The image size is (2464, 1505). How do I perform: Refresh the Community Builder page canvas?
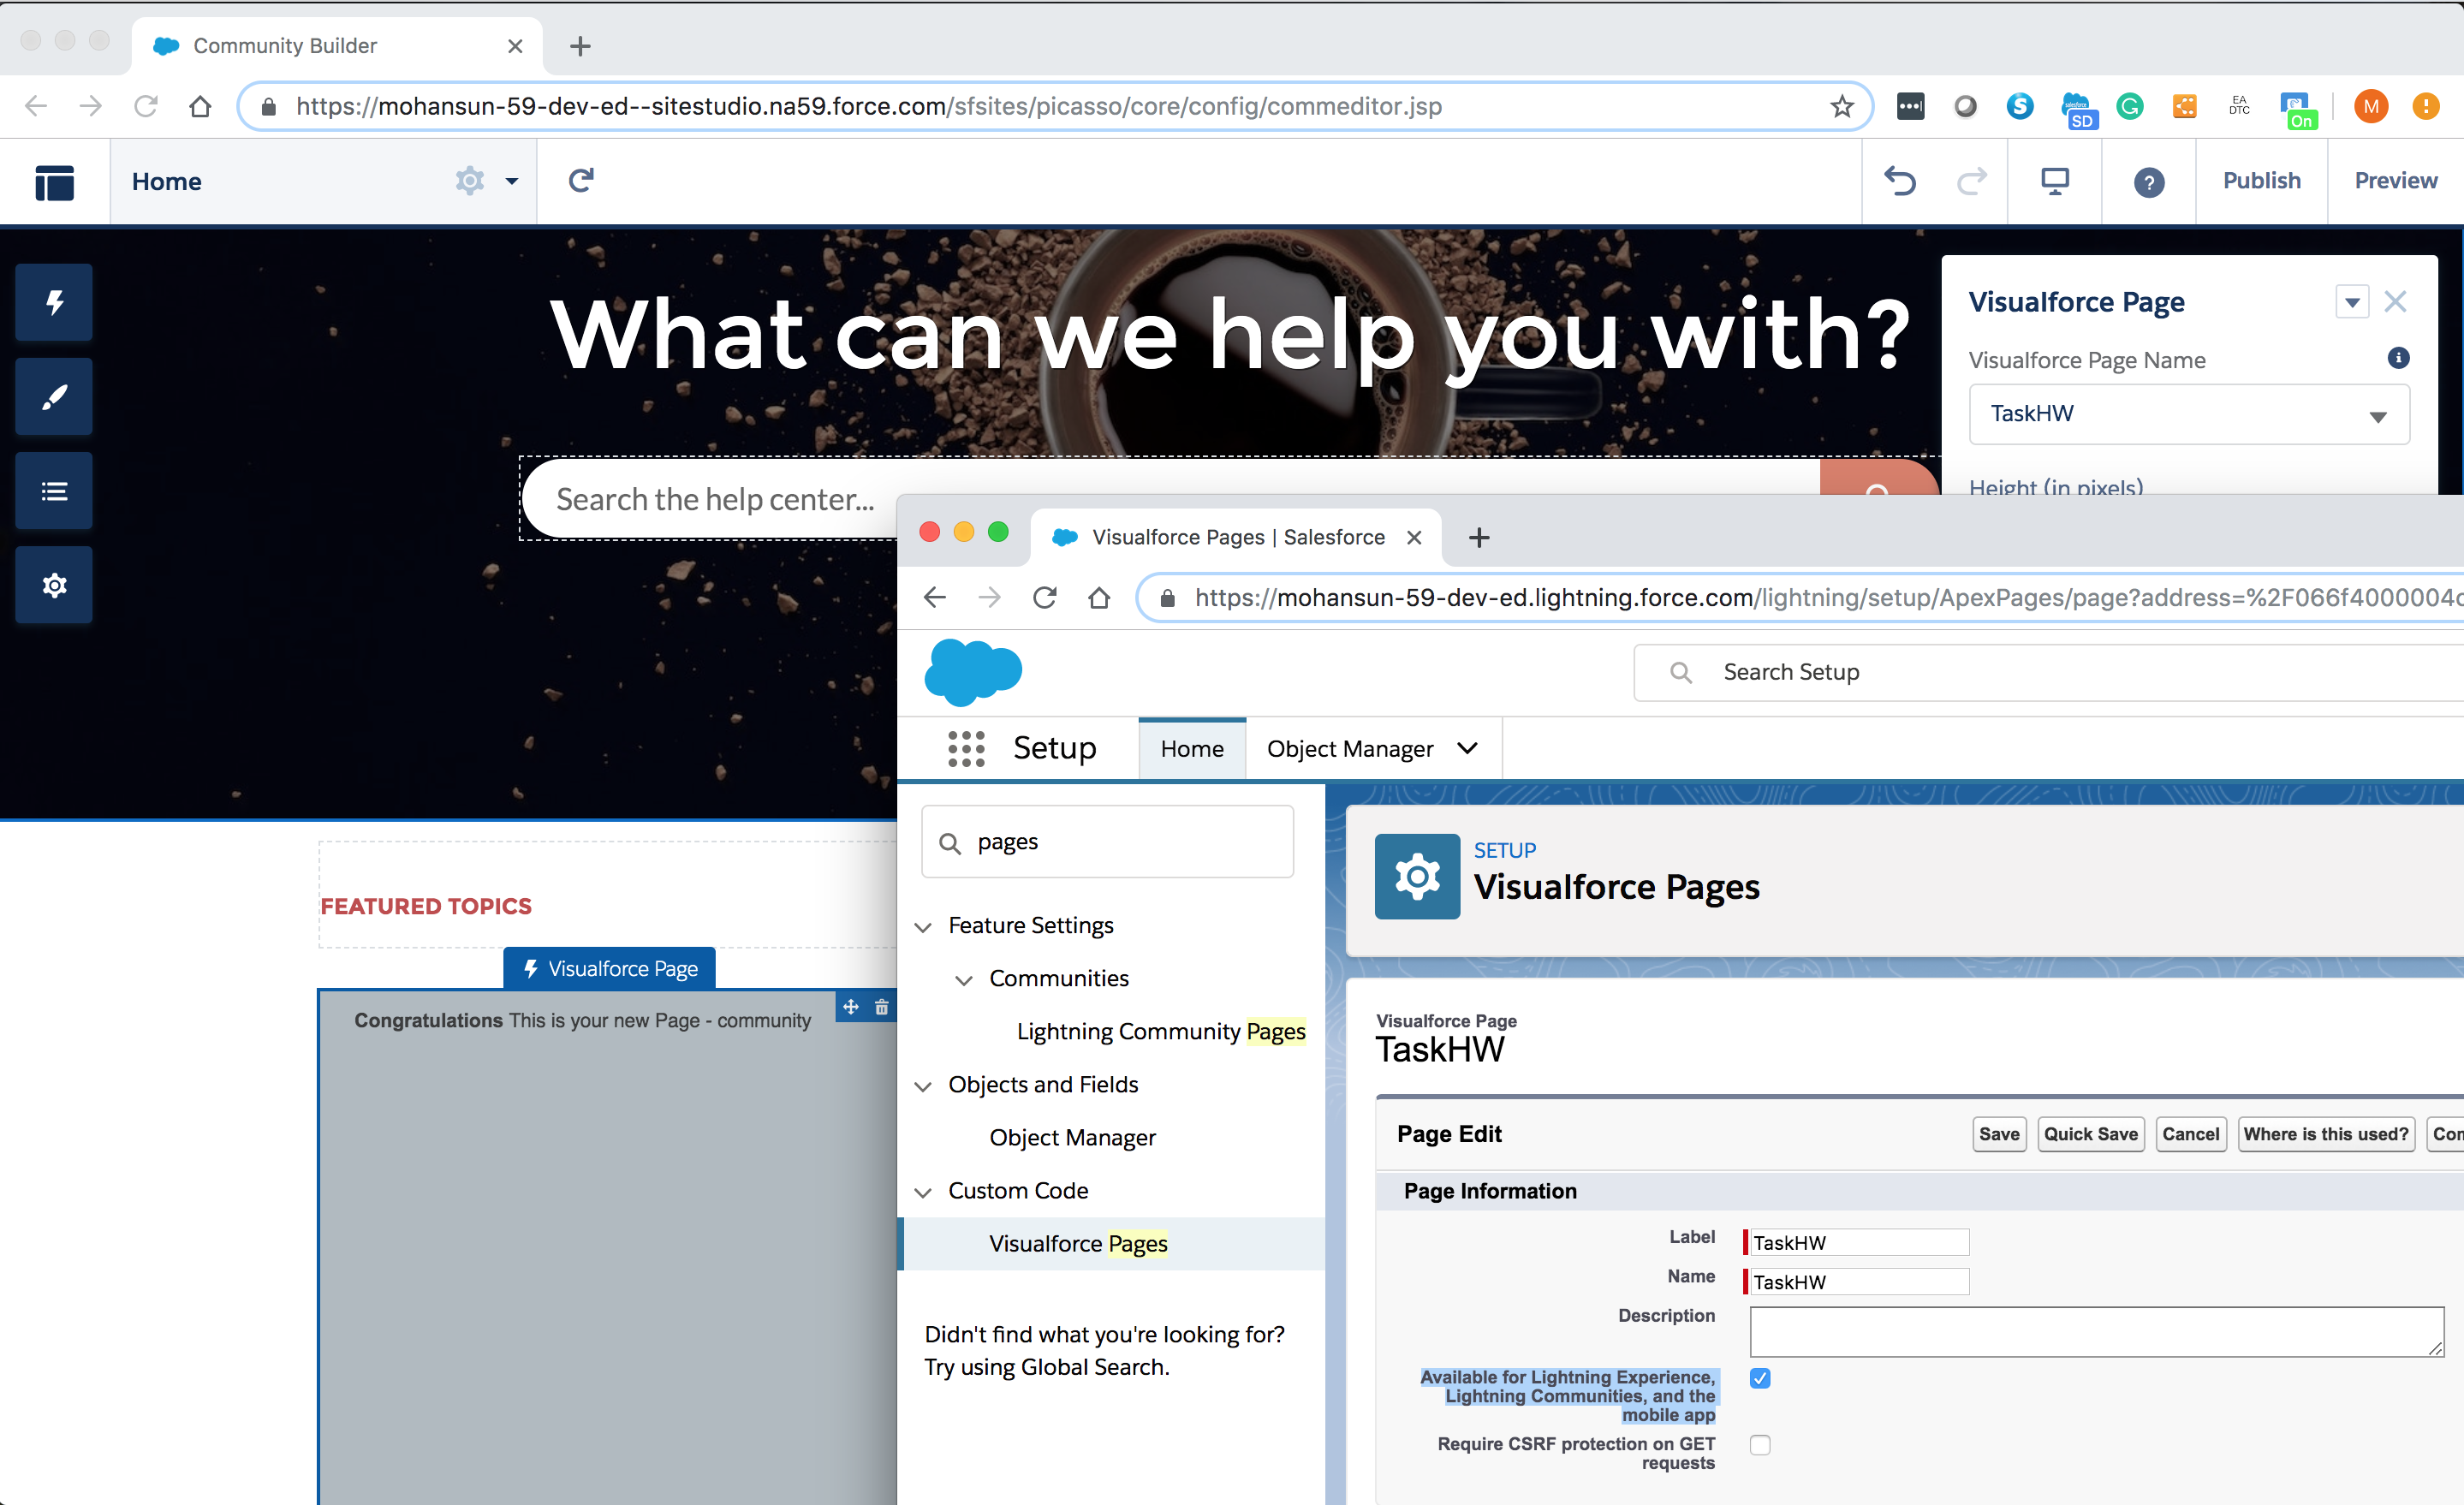point(581,180)
